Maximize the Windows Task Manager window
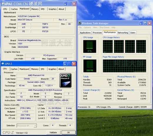The image size is (153, 136). tap(145, 23)
